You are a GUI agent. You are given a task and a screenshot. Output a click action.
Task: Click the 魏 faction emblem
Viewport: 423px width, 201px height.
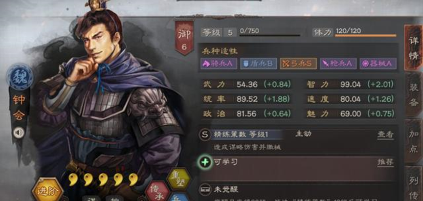(20, 77)
